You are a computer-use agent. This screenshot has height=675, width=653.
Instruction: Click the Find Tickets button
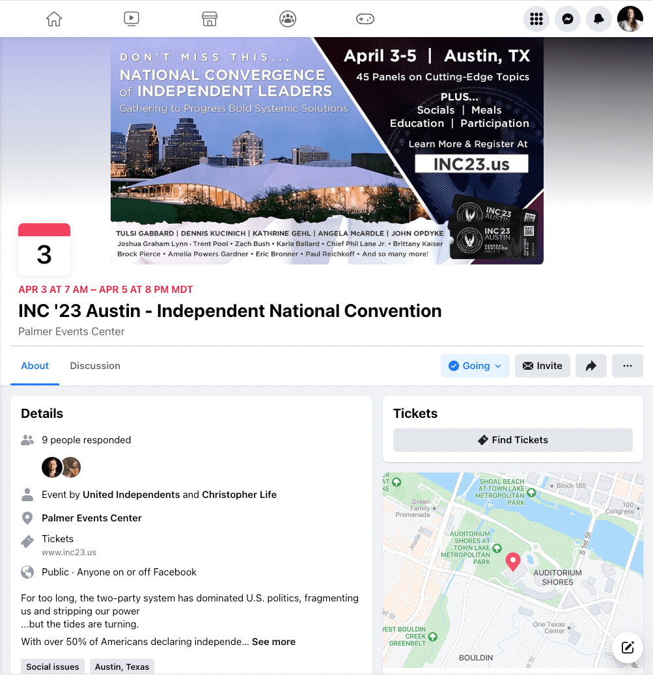(513, 440)
